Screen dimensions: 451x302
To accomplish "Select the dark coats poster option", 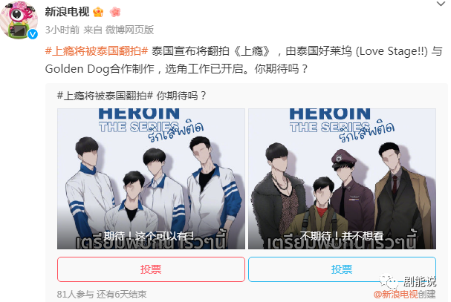I will click(x=342, y=179).
